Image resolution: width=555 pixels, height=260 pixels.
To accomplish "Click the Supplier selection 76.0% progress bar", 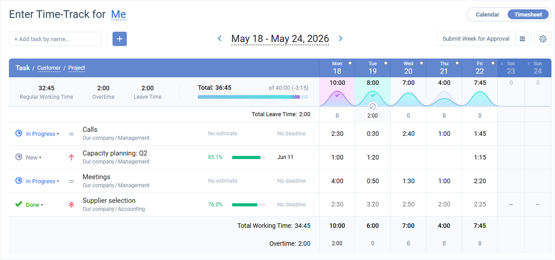I will (x=249, y=205).
